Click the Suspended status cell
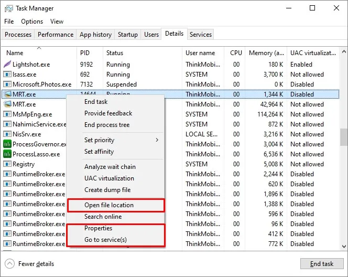348x277 pixels. (122, 84)
